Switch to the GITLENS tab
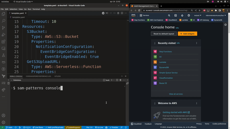230x129 pixels. click(x=57, y=76)
